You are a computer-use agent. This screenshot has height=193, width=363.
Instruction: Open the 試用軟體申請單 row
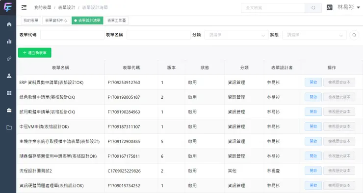click(x=313, y=112)
